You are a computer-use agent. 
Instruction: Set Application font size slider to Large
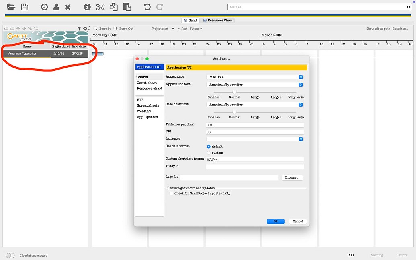pos(255,92)
